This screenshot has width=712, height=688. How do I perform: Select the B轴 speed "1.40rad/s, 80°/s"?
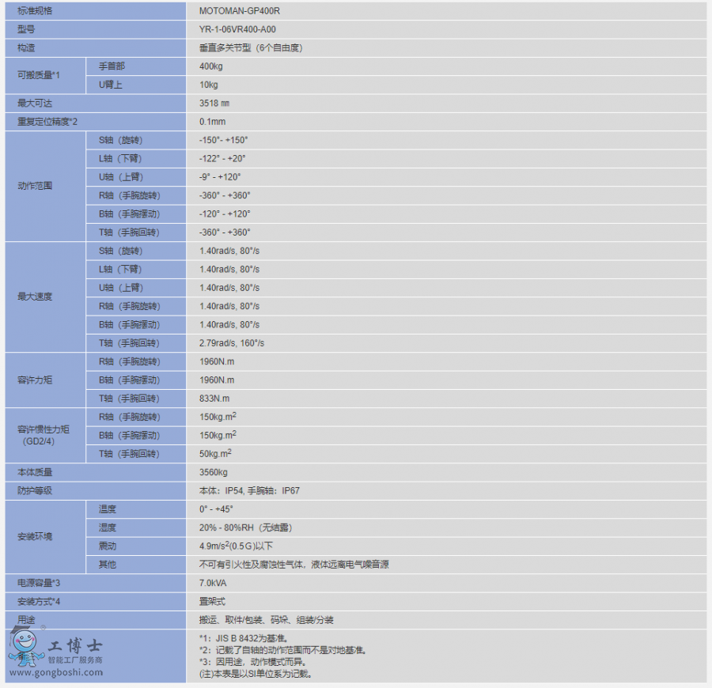[229, 324]
